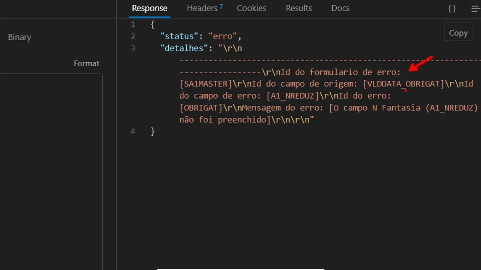View the Cookies tab

pos(251,8)
